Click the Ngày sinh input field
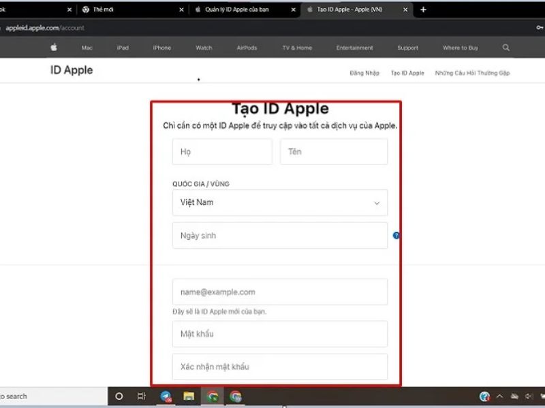 pyautogui.click(x=280, y=235)
